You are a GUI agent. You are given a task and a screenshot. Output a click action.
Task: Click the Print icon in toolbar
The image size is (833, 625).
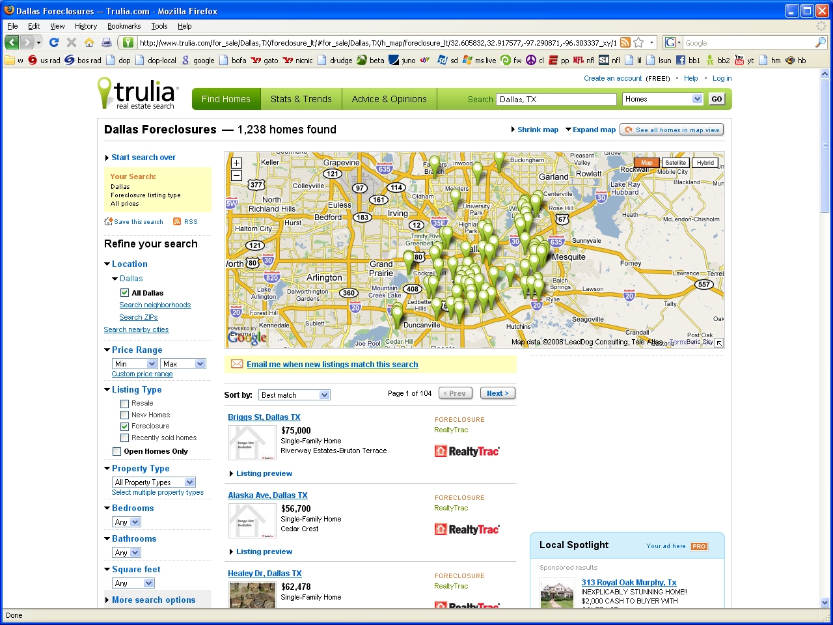107,42
